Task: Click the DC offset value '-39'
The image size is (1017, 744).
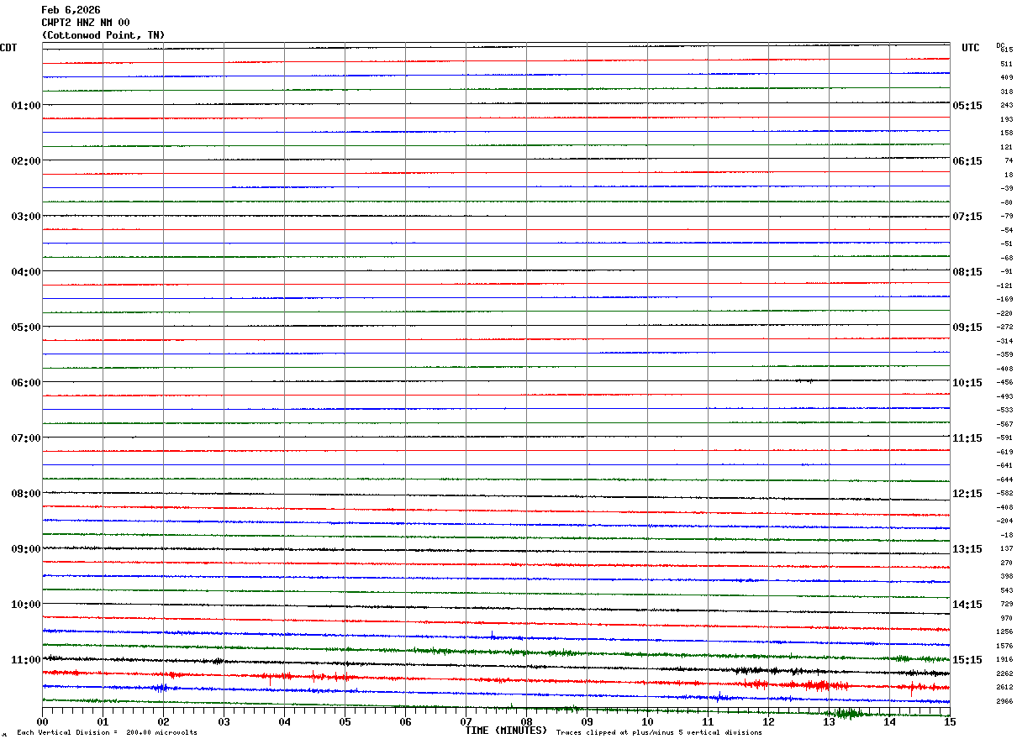Action: (x=1006, y=188)
